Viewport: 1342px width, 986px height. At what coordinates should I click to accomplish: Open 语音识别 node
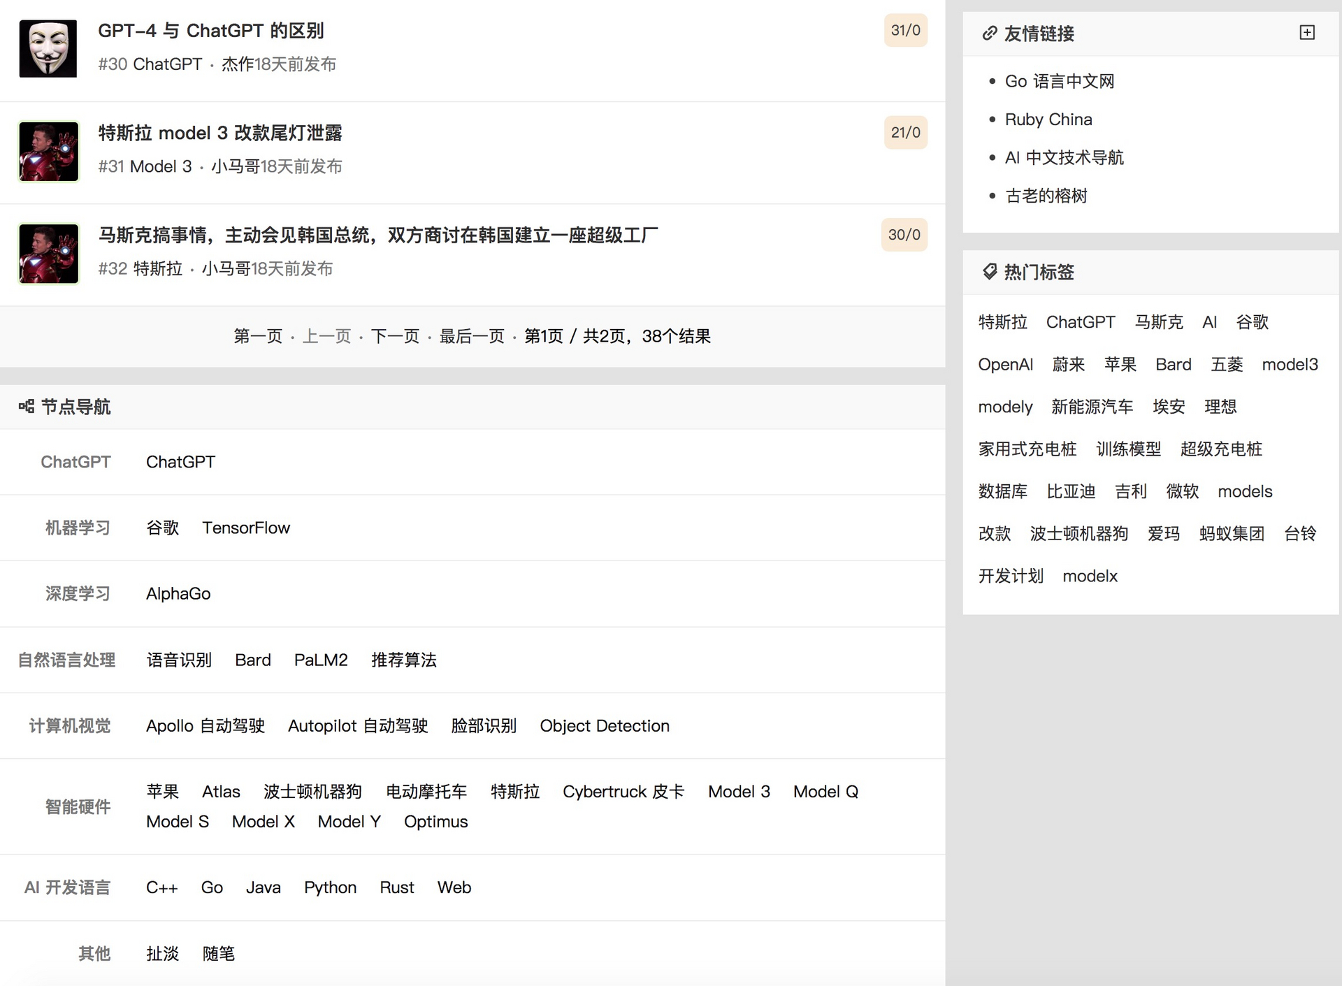179,660
